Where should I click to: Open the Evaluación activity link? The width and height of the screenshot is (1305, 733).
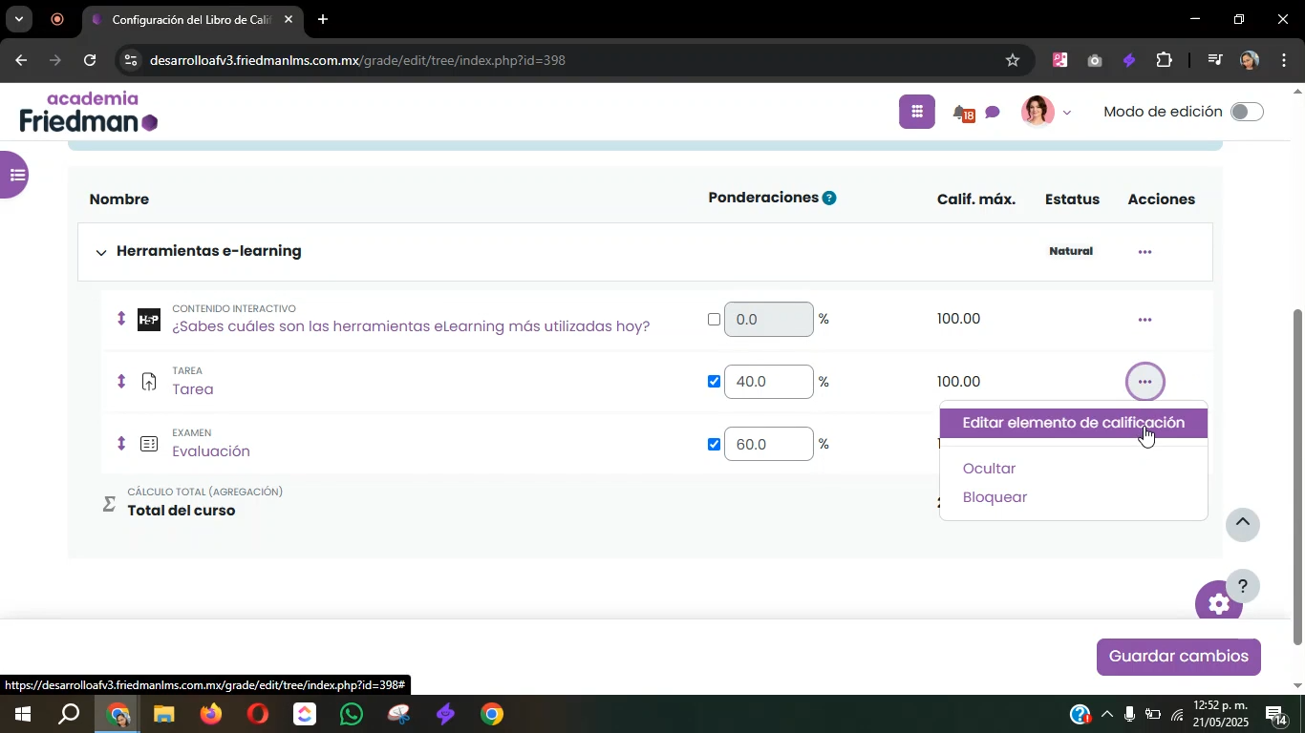[x=211, y=451]
